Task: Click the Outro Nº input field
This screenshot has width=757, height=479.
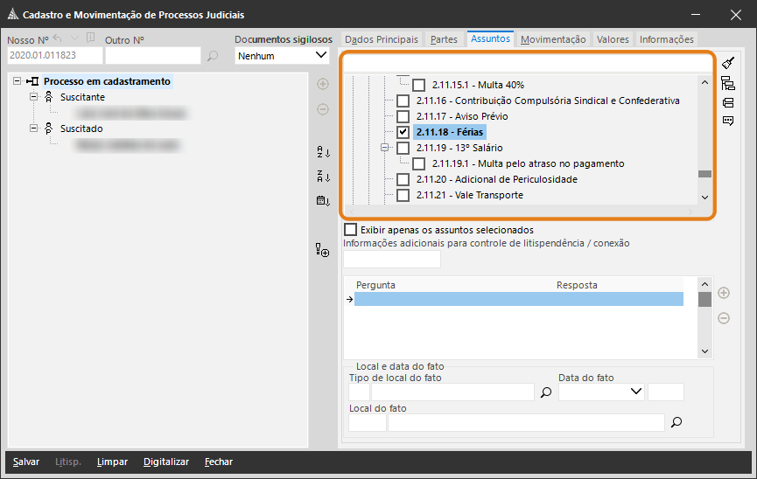Action: click(x=153, y=56)
